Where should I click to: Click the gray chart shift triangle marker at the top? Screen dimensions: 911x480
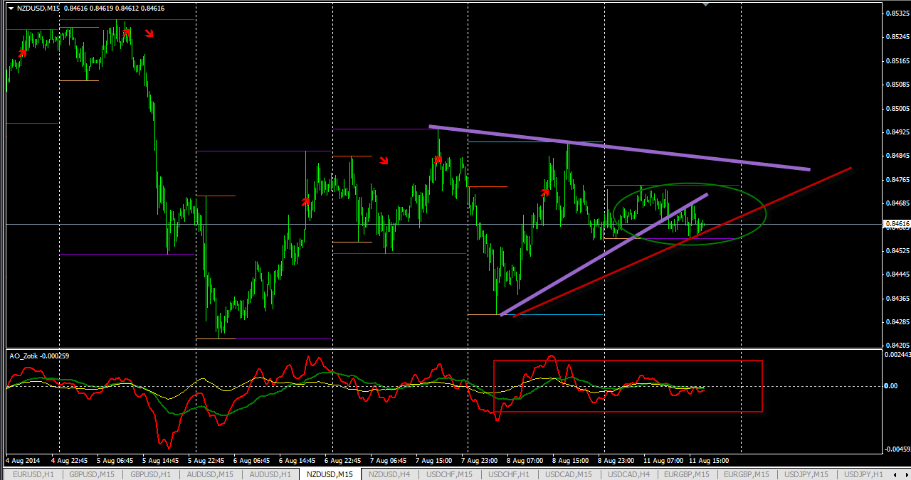(x=705, y=4)
